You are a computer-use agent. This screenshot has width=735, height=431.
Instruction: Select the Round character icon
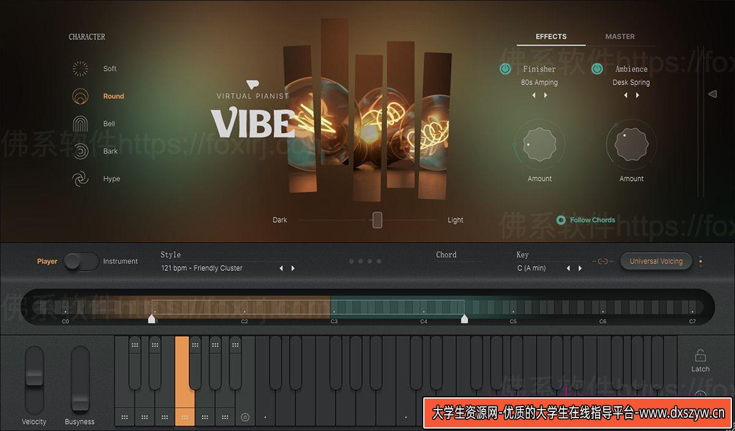tap(80, 96)
